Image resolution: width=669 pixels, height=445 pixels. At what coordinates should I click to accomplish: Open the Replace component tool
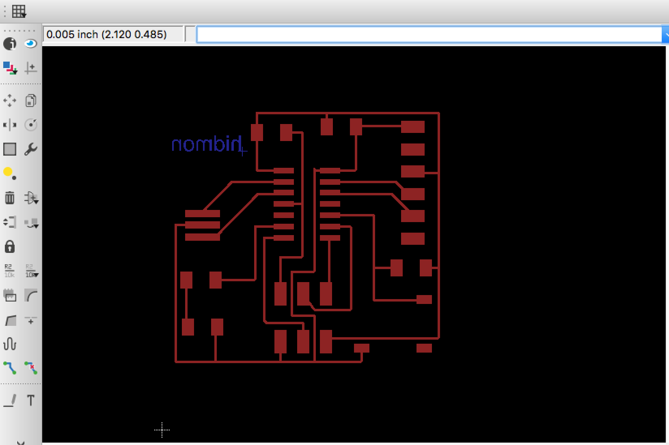[31, 222]
